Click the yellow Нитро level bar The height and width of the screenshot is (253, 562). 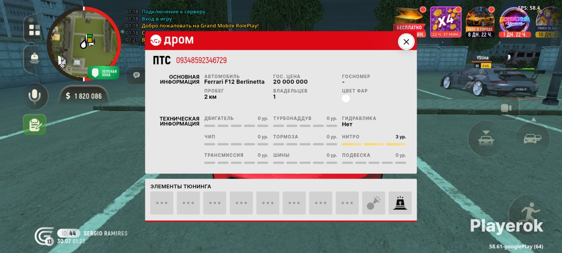point(374,144)
